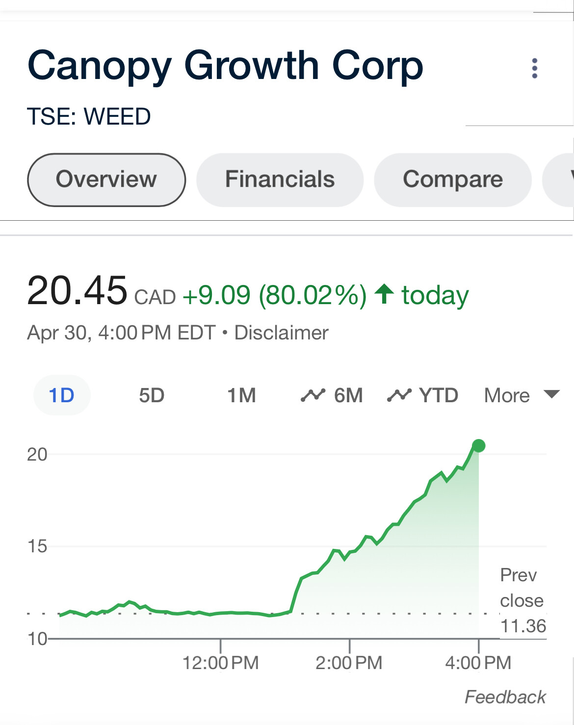Expand the More time ranges dropdown
The height and width of the screenshot is (725, 574).
pos(507,395)
